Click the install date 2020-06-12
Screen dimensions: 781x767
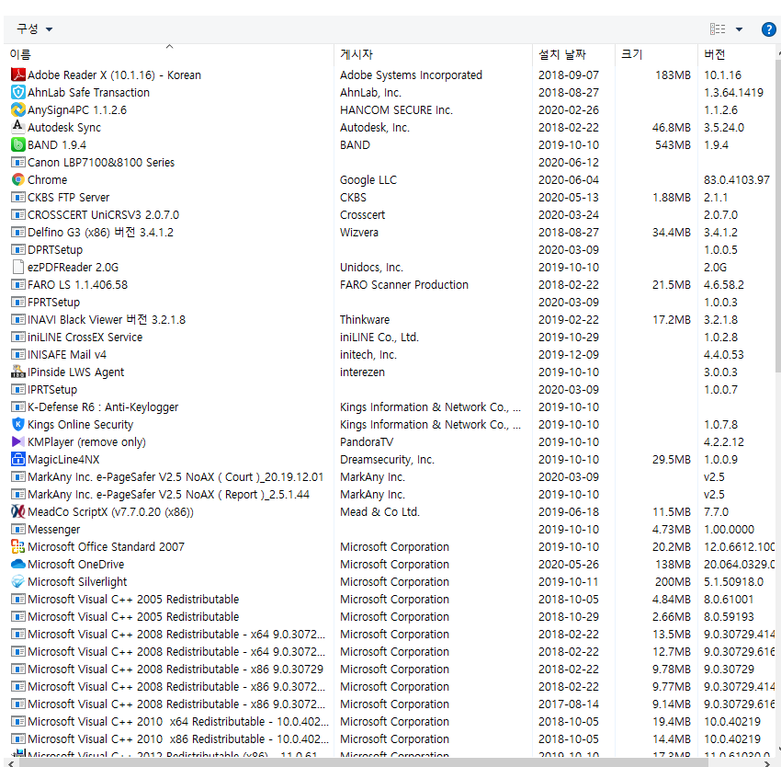569,162
